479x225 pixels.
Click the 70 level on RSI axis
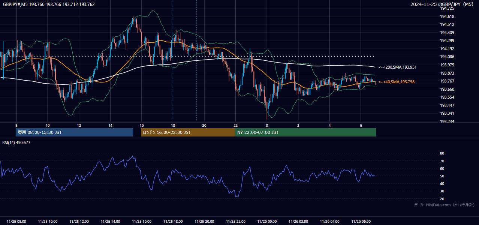[x=442, y=161]
